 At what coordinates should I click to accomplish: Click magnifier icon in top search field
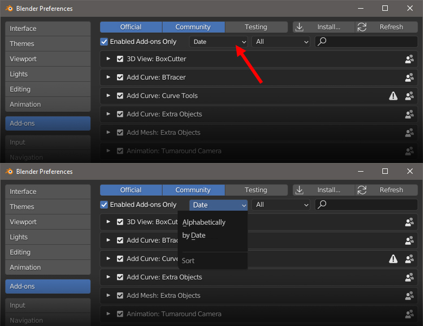click(x=322, y=42)
